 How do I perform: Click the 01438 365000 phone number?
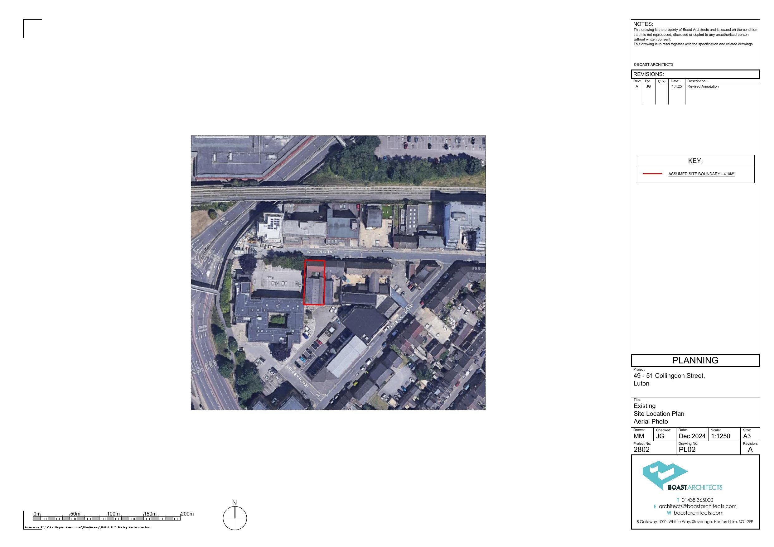pyautogui.click(x=697, y=500)
